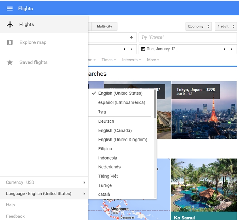Select English (United States) language
The width and height of the screenshot is (239, 220).
click(x=121, y=93)
